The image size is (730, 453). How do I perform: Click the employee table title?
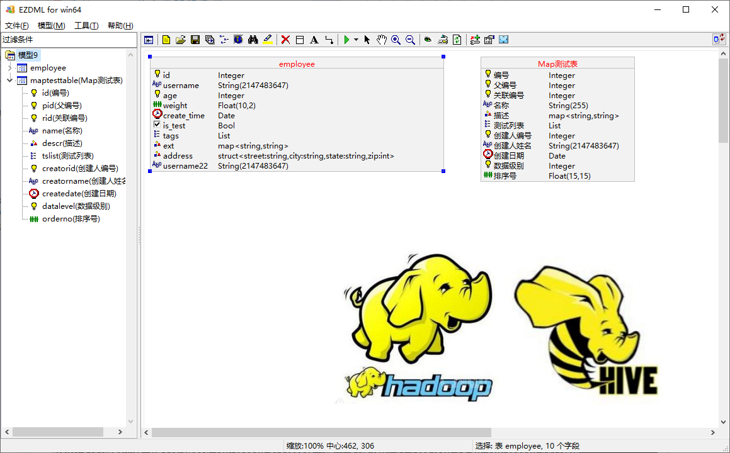click(x=297, y=64)
